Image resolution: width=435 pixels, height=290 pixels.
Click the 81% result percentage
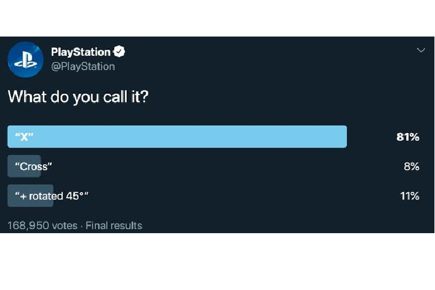(x=408, y=137)
